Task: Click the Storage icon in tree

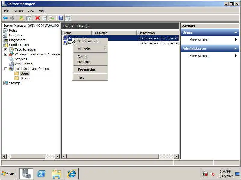Action: [x=5, y=83]
